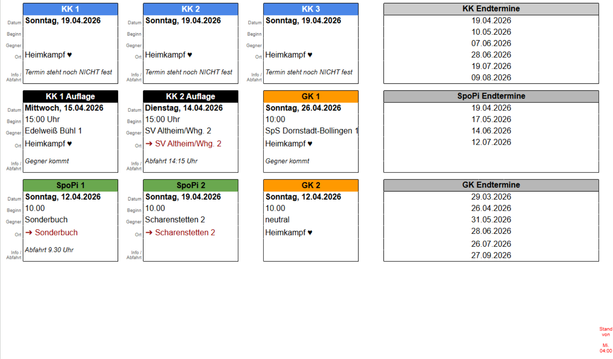Select the Abfahrt 14:15 Uhr info cell
Screen dimensions: 613x359
(171, 161)
